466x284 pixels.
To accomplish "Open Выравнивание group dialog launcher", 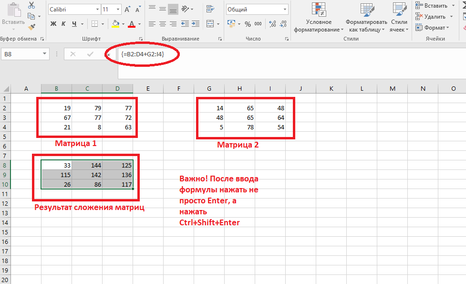I will click(220, 39).
